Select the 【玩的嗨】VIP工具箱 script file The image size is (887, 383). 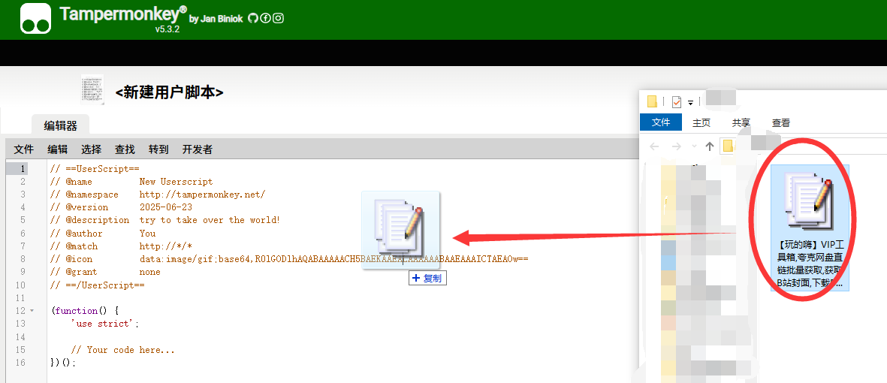click(810, 228)
